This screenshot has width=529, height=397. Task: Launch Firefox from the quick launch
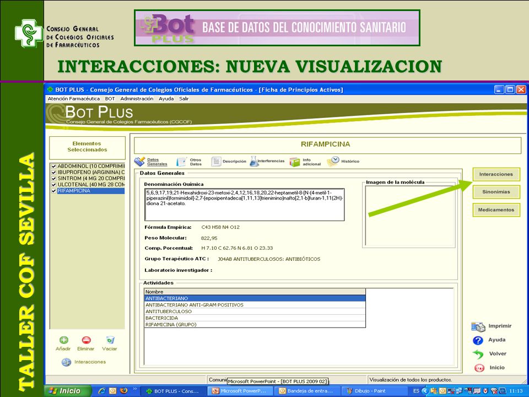point(124,391)
